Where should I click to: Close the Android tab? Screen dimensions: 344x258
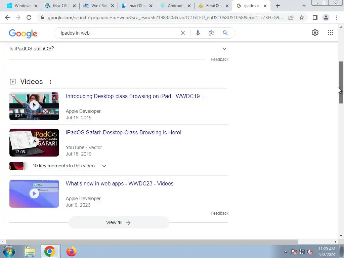tap(189, 6)
